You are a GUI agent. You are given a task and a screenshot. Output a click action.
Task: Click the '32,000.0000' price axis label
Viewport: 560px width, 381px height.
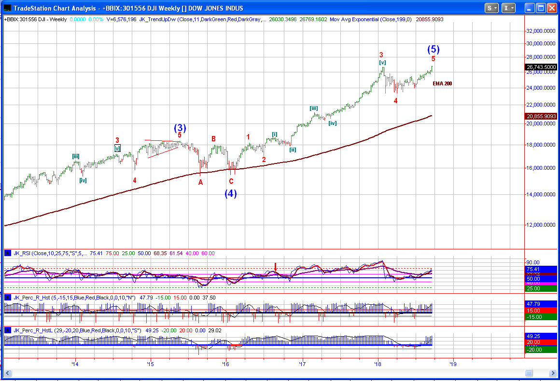click(541, 31)
